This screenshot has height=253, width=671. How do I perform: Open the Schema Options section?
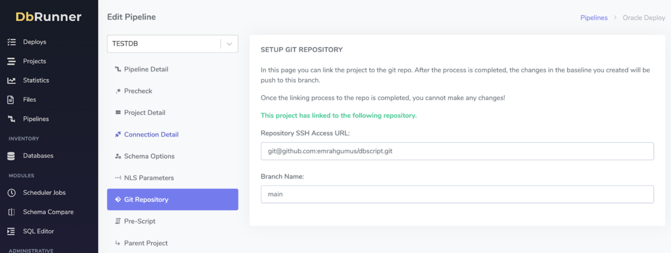tap(149, 156)
